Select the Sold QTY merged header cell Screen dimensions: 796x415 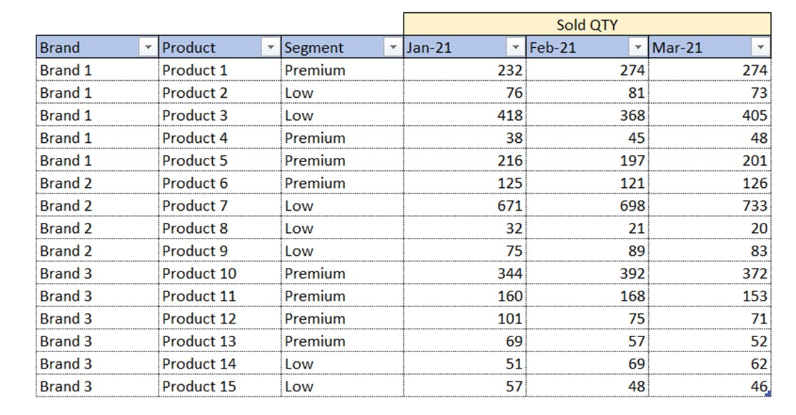(x=587, y=24)
